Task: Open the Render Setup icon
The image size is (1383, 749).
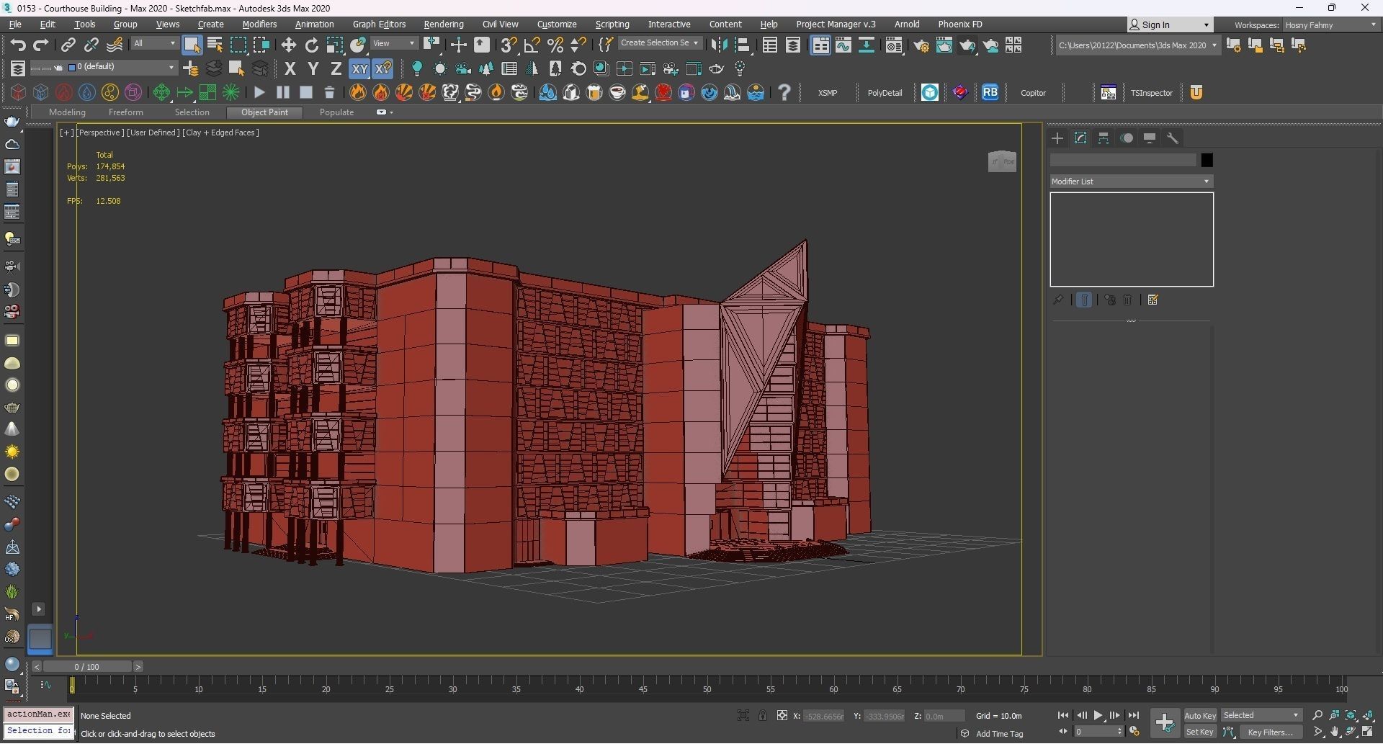Action: (921, 45)
